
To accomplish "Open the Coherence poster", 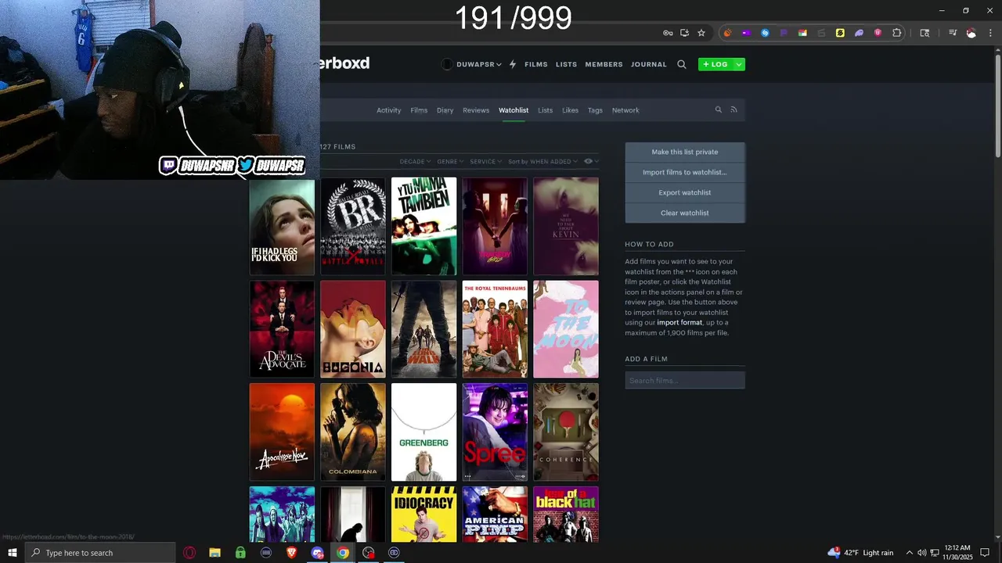I will [566, 432].
